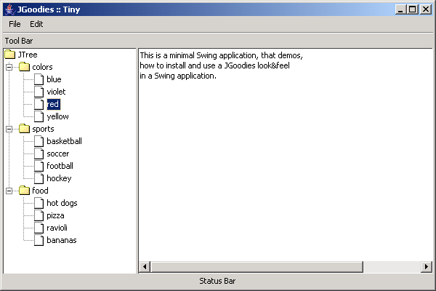Collapse the food tree node
This screenshot has width=436, height=291.
pyautogui.click(x=9, y=191)
